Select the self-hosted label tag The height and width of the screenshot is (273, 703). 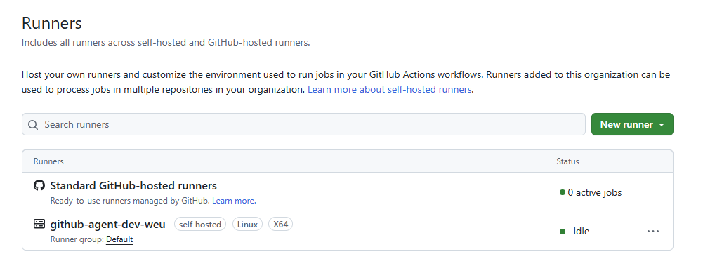tap(200, 225)
